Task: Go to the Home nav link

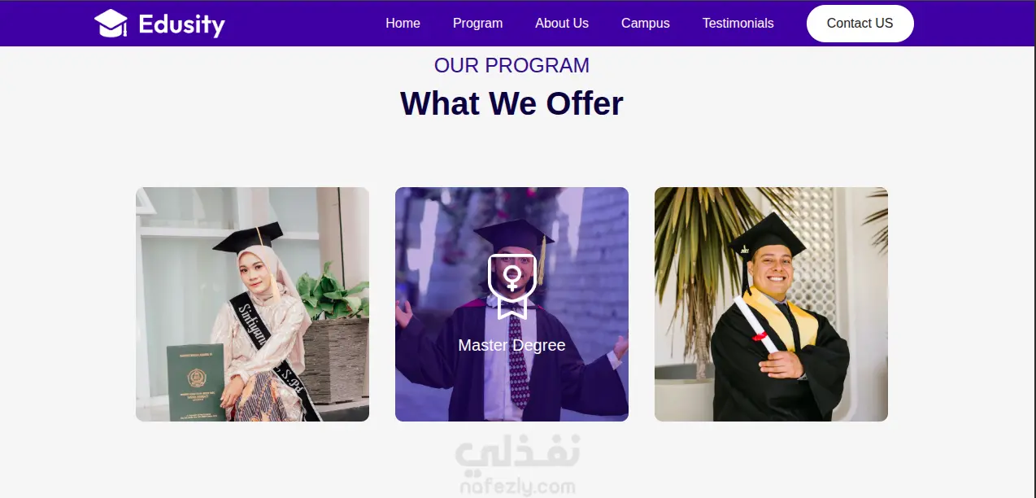Action: point(403,24)
